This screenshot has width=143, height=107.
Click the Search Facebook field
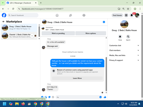(x=23, y=15)
